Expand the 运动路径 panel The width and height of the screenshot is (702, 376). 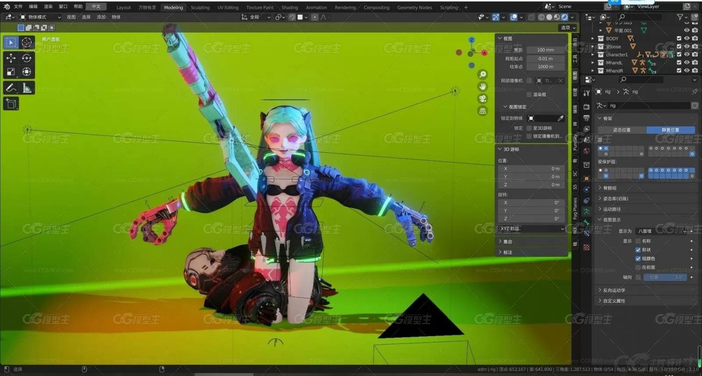647,209
